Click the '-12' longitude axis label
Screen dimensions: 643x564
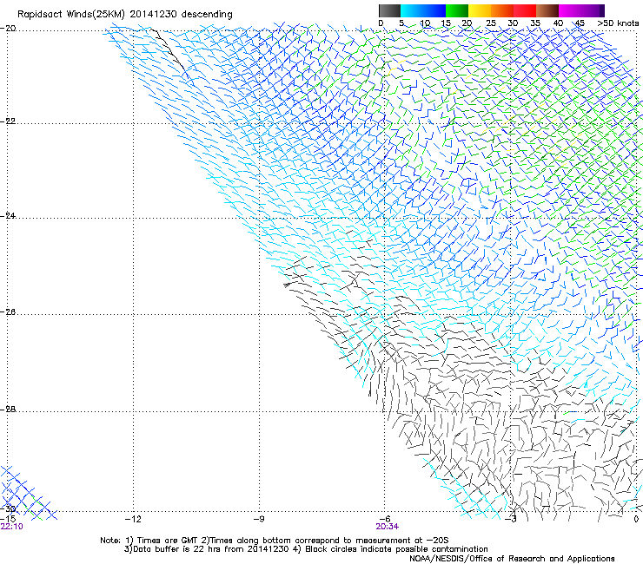133,519
